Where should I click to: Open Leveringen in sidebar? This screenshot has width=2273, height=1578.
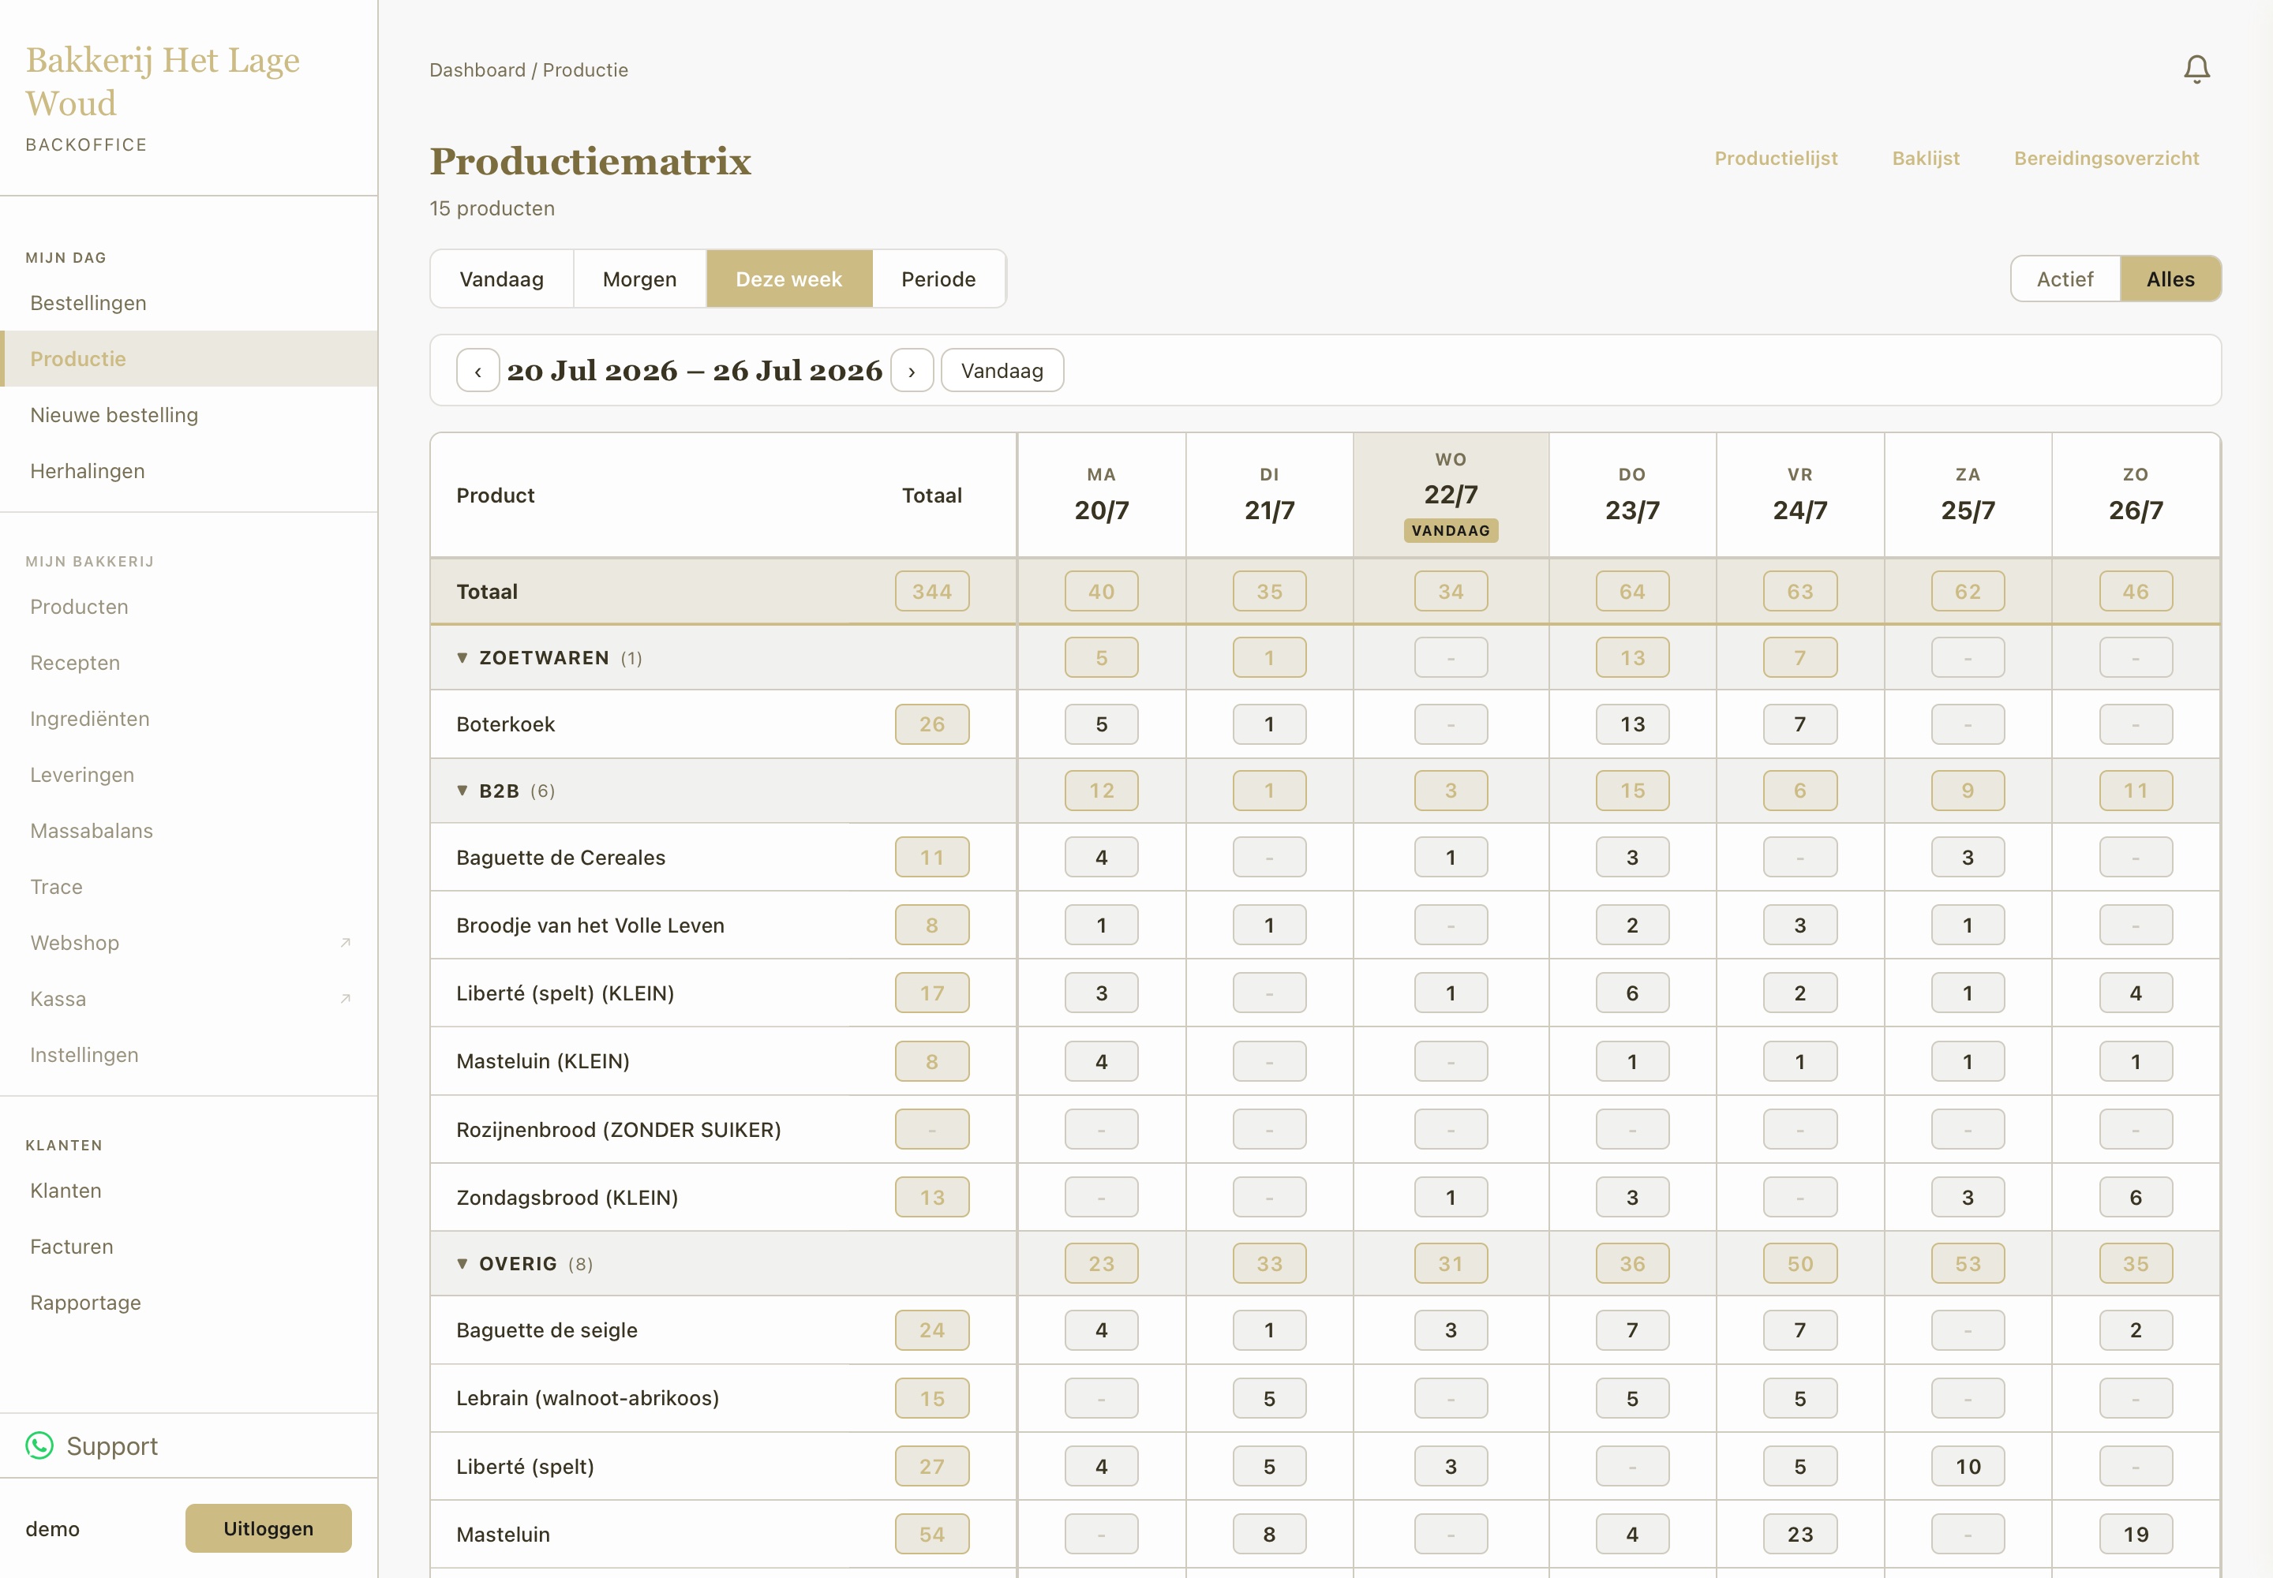(x=189, y=774)
